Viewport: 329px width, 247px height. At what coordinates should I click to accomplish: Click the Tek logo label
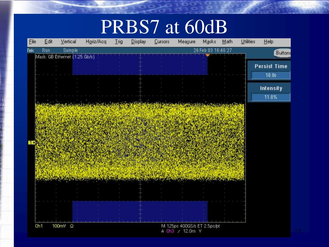pos(31,50)
